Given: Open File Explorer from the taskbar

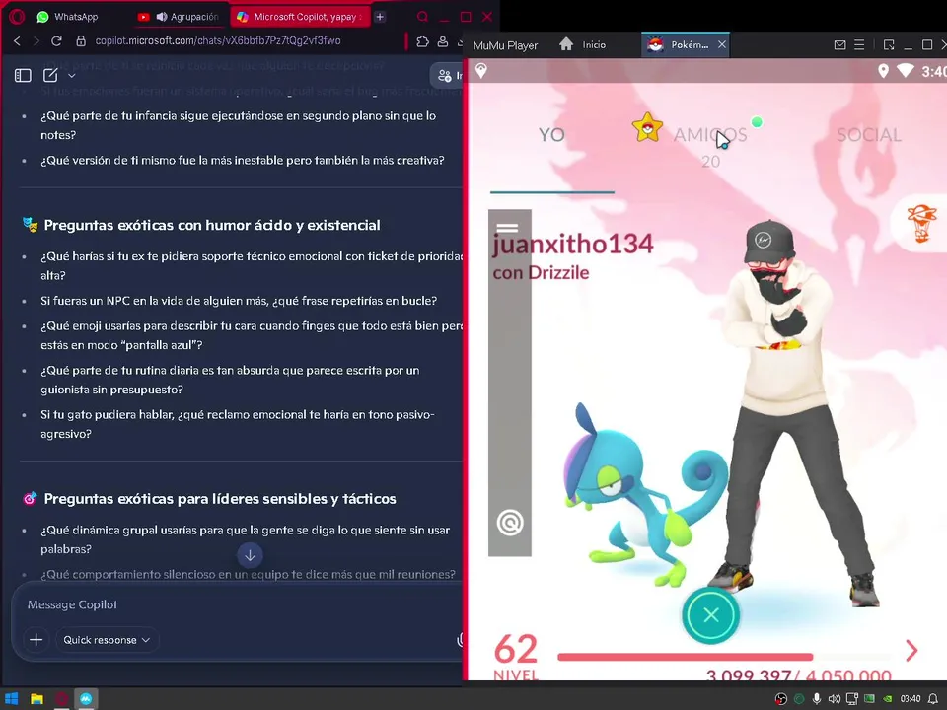Looking at the screenshot, I should click(x=36, y=699).
